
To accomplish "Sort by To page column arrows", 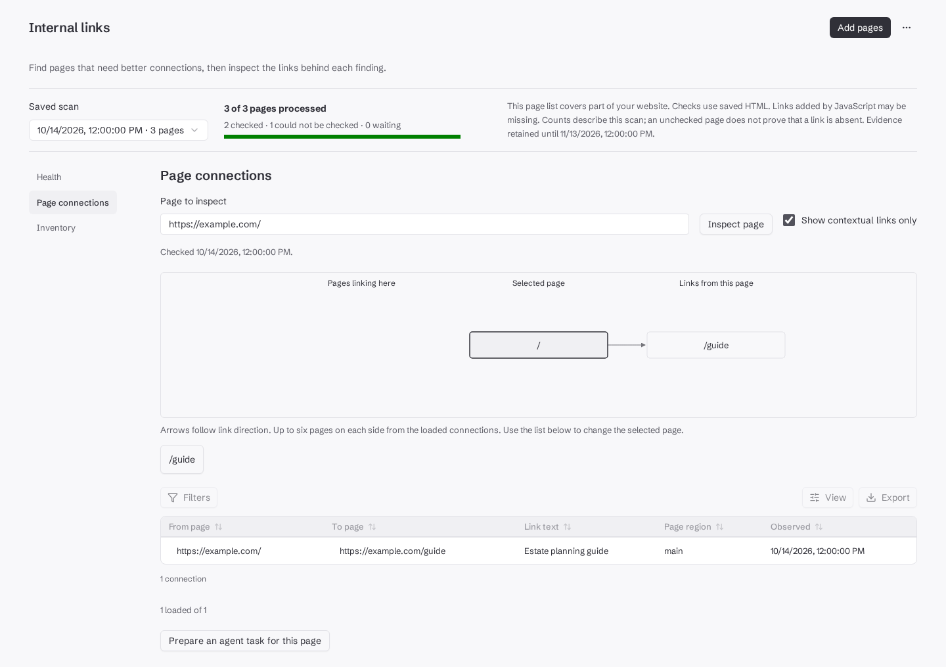I will click(x=372, y=527).
